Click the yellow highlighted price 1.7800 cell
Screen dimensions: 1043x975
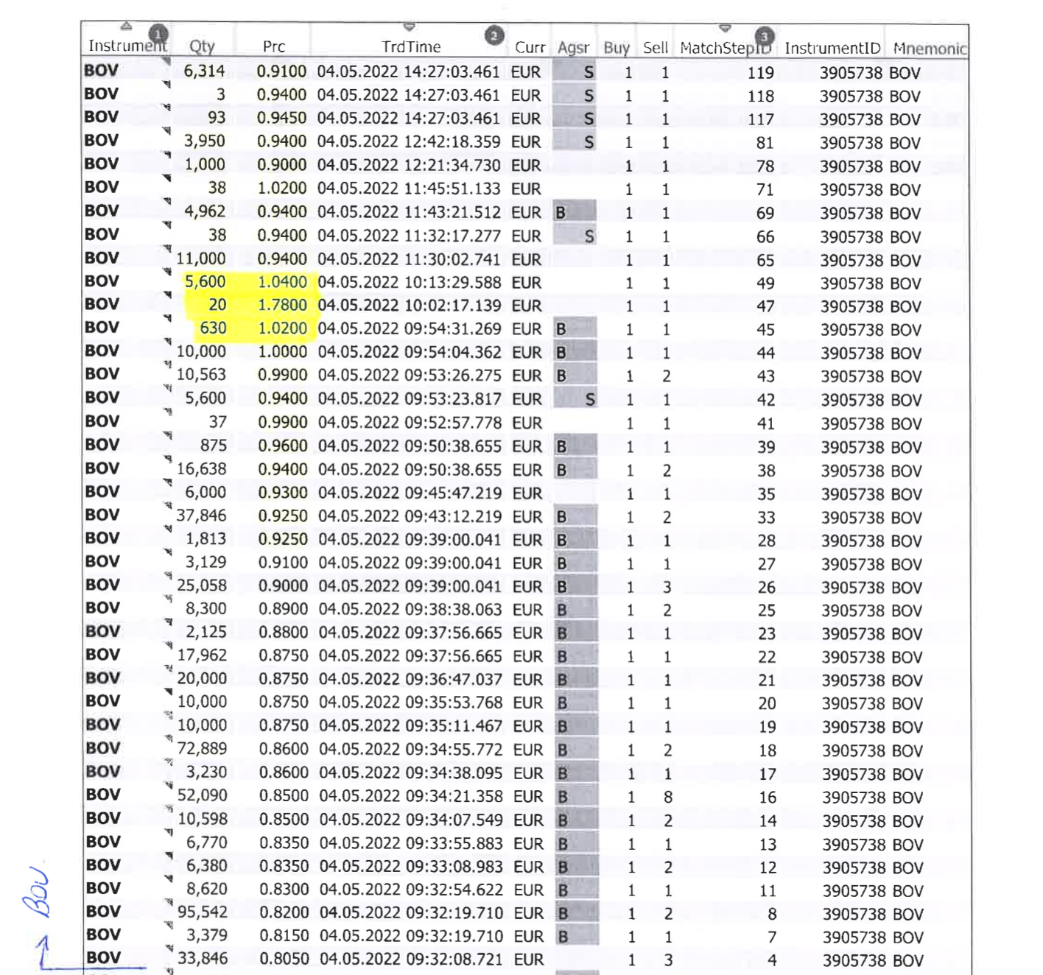(282, 305)
